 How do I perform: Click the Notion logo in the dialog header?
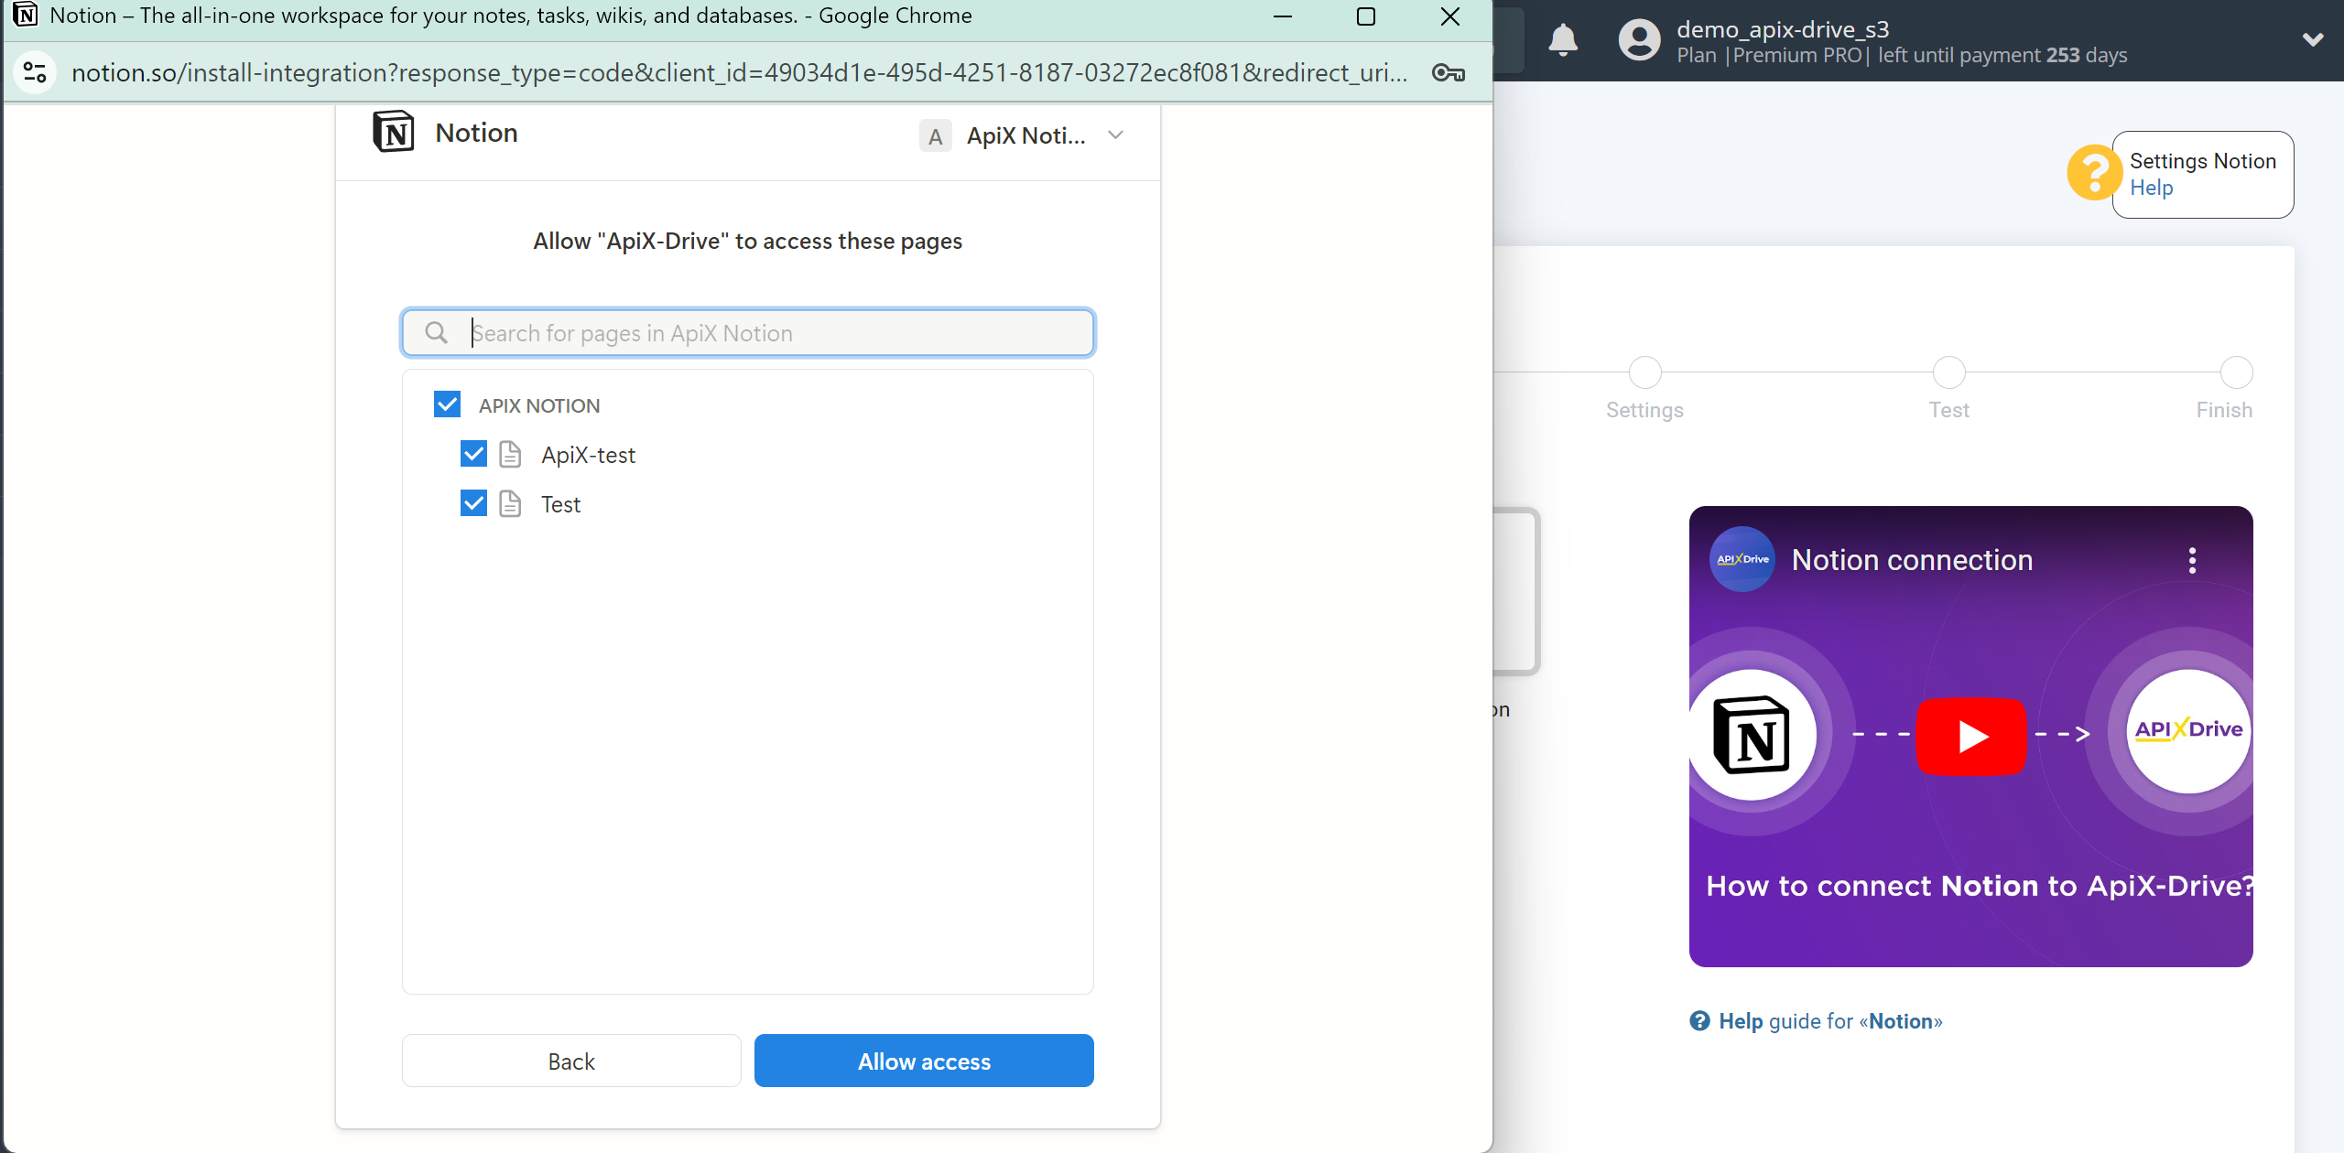click(x=394, y=133)
